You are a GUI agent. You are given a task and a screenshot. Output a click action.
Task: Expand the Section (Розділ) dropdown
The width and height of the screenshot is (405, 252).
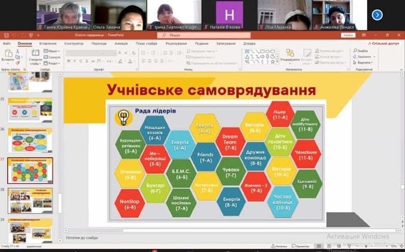tap(52, 63)
